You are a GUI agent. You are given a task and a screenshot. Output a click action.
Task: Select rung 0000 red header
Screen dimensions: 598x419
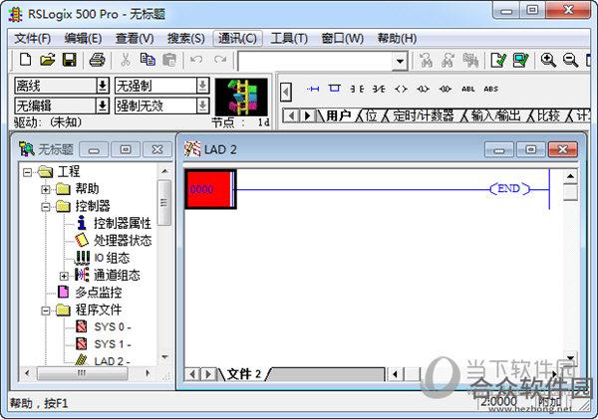(x=210, y=189)
